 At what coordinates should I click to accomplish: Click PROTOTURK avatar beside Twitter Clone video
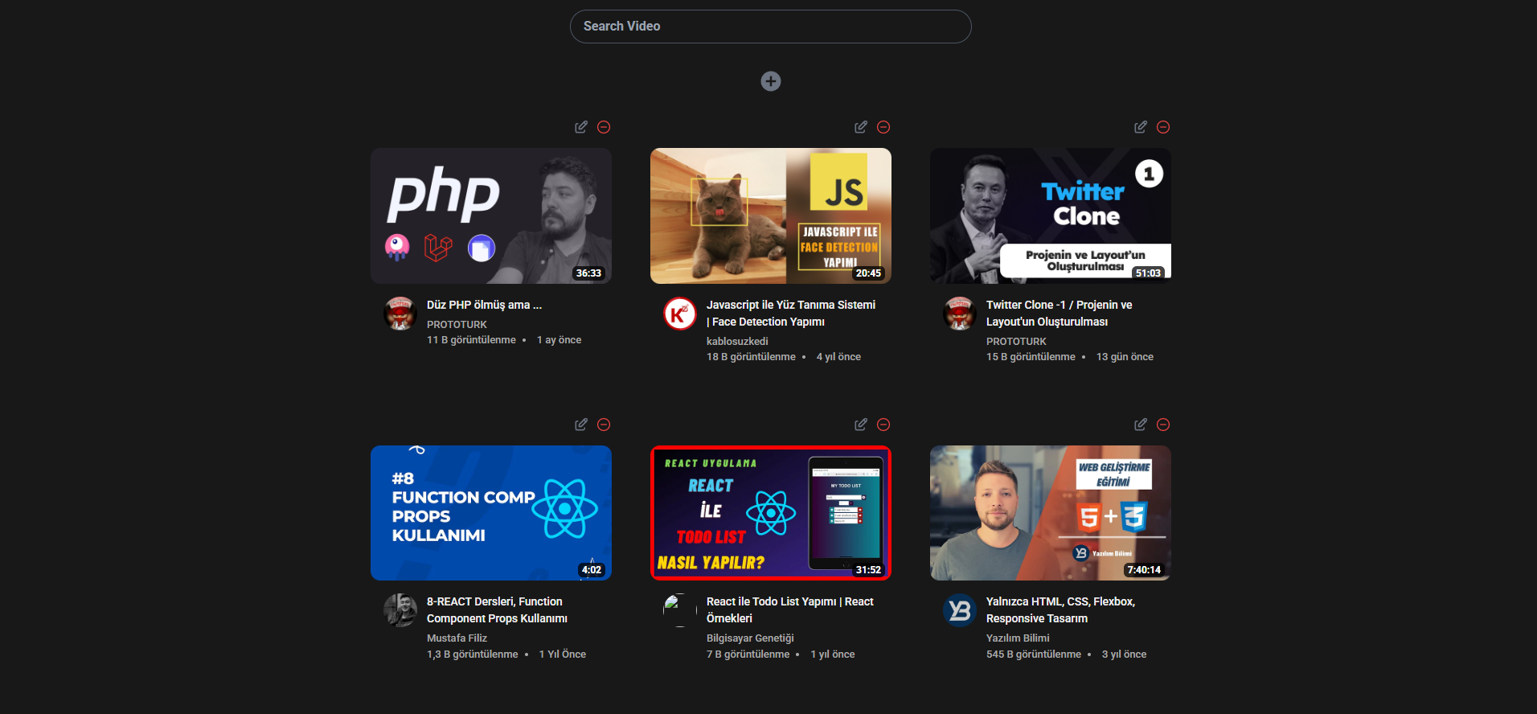pyautogui.click(x=960, y=314)
